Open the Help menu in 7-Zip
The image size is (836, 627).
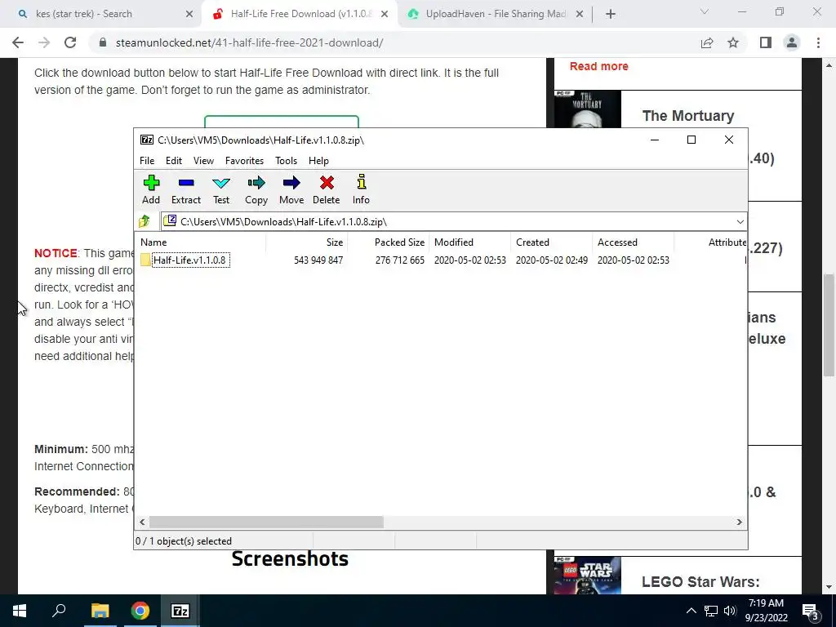[x=318, y=161]
